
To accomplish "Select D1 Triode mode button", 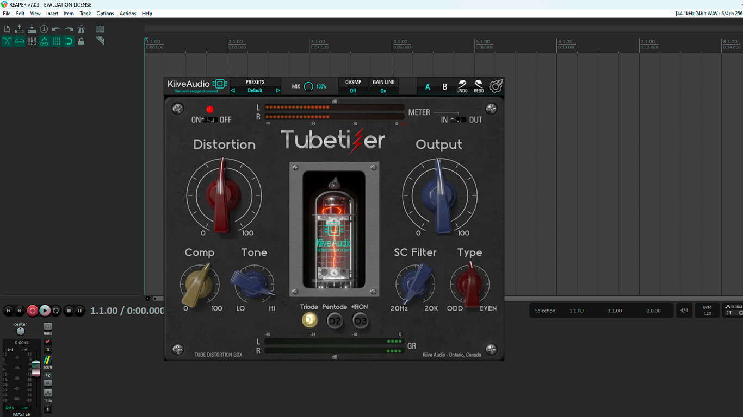I will 309,320.
